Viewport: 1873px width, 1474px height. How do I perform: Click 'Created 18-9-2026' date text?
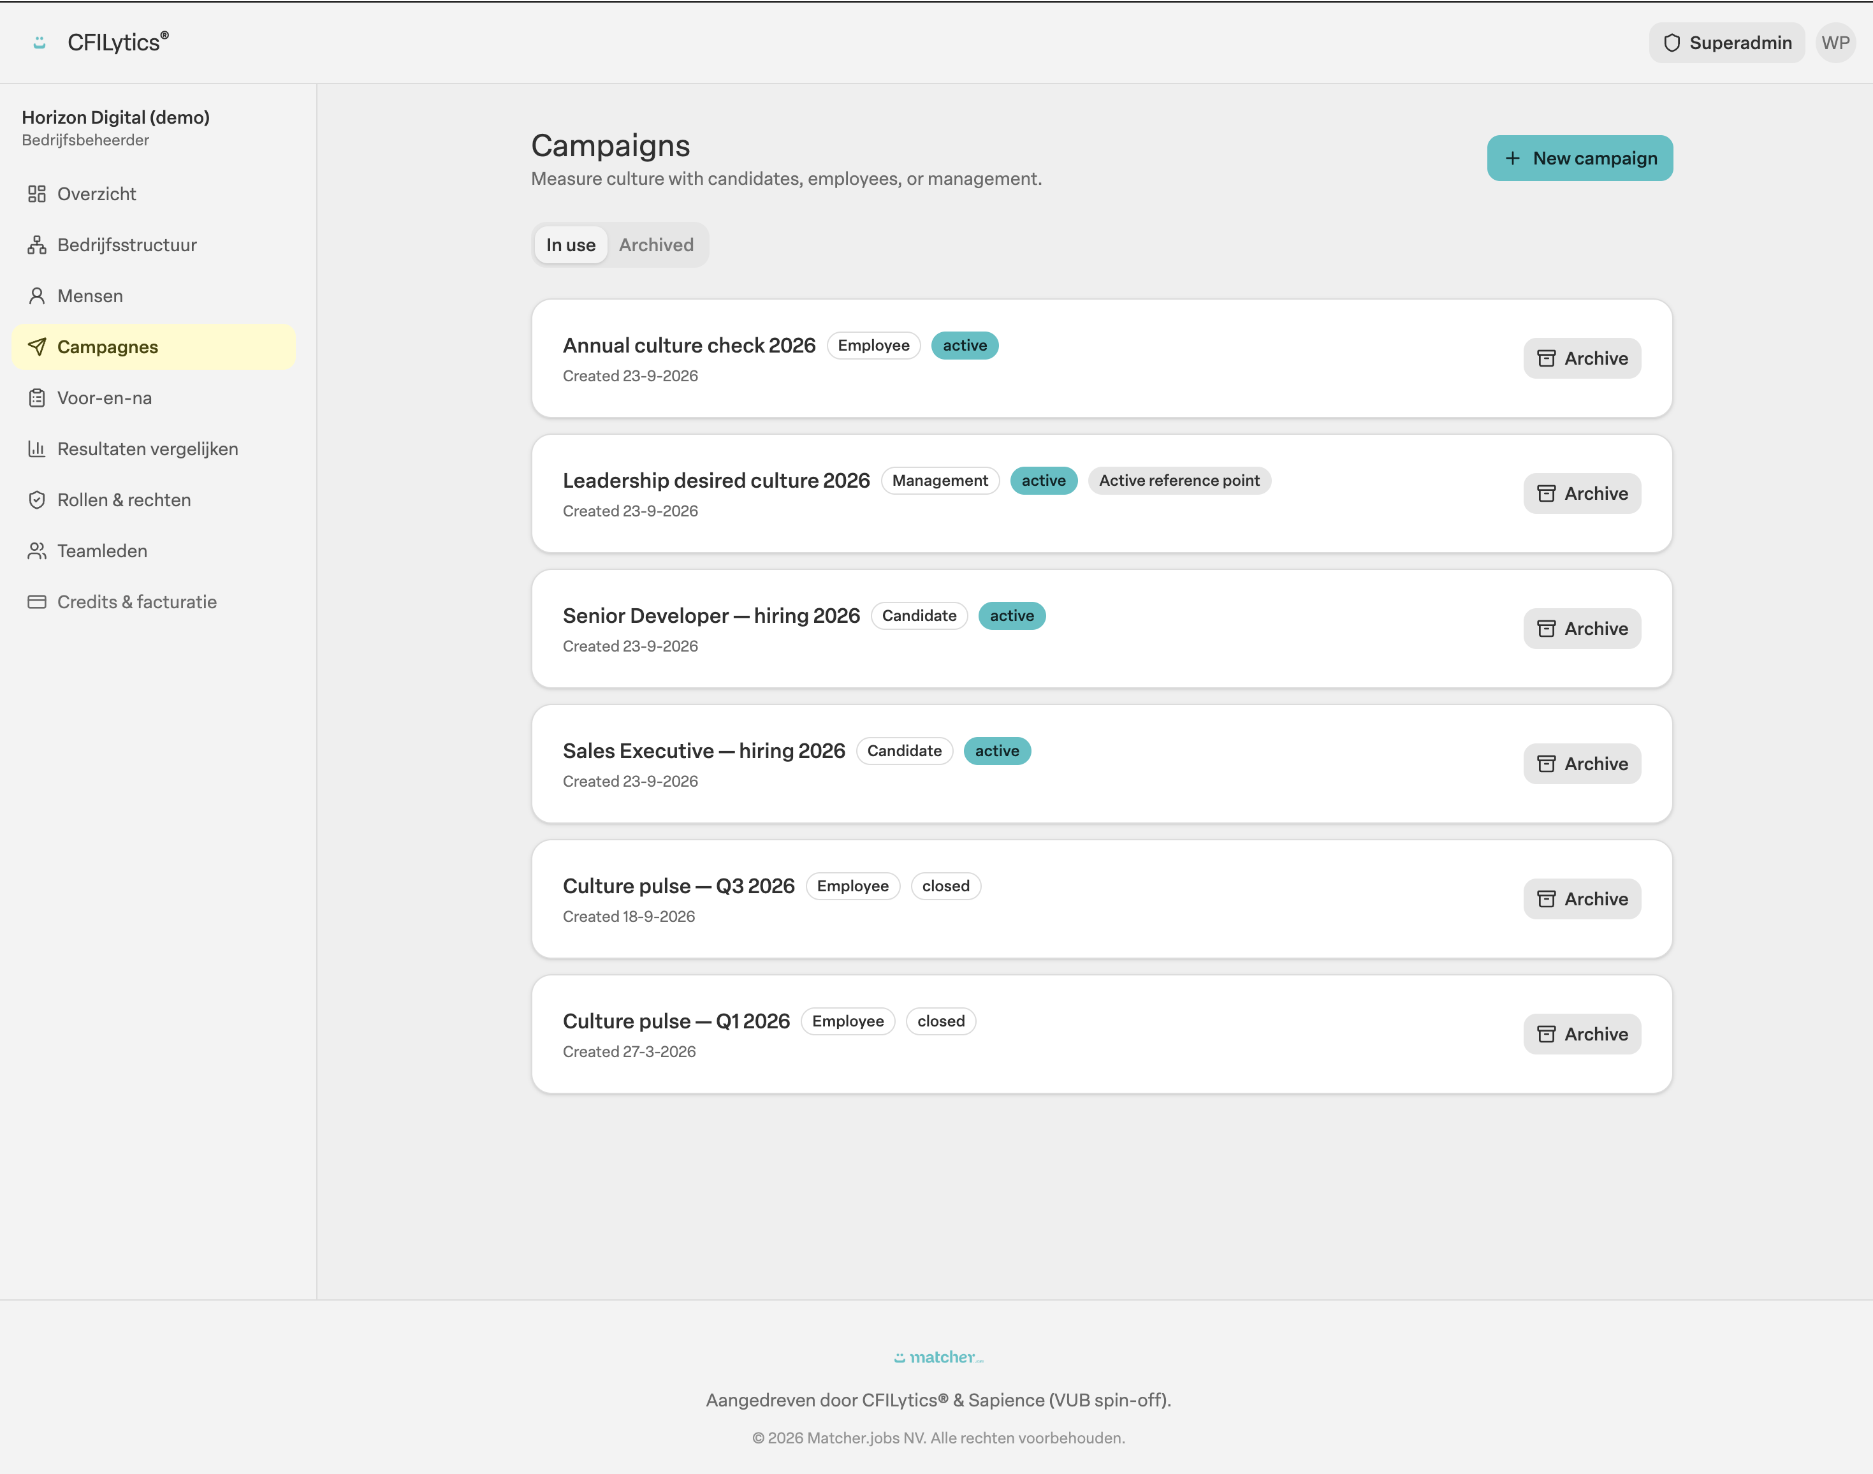pos(628,917)
